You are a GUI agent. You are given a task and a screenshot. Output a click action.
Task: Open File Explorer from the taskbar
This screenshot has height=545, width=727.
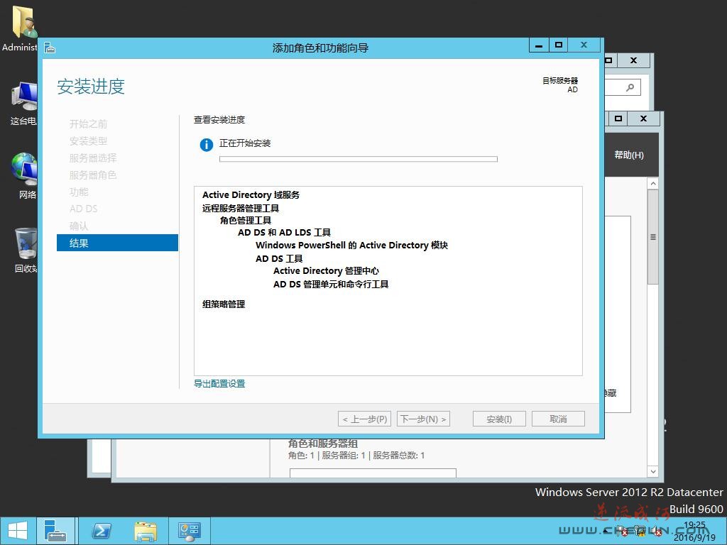pos(145,531)
